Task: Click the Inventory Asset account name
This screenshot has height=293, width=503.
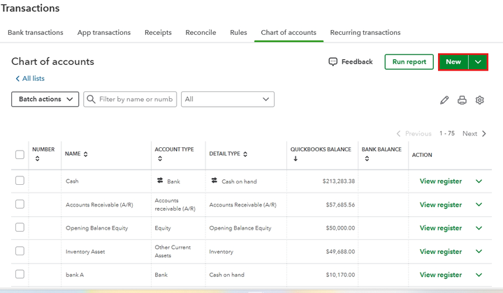Action: point(85,252)
